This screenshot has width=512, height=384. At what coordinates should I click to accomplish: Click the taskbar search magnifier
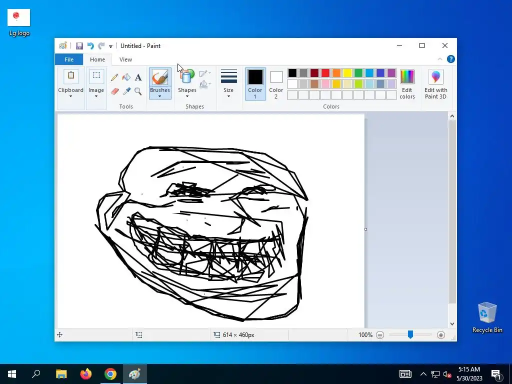pyautogui.click(x=36, y=374)
